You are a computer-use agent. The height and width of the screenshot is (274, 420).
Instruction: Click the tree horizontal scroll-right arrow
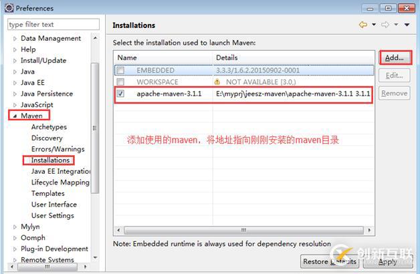coord(85,267)
